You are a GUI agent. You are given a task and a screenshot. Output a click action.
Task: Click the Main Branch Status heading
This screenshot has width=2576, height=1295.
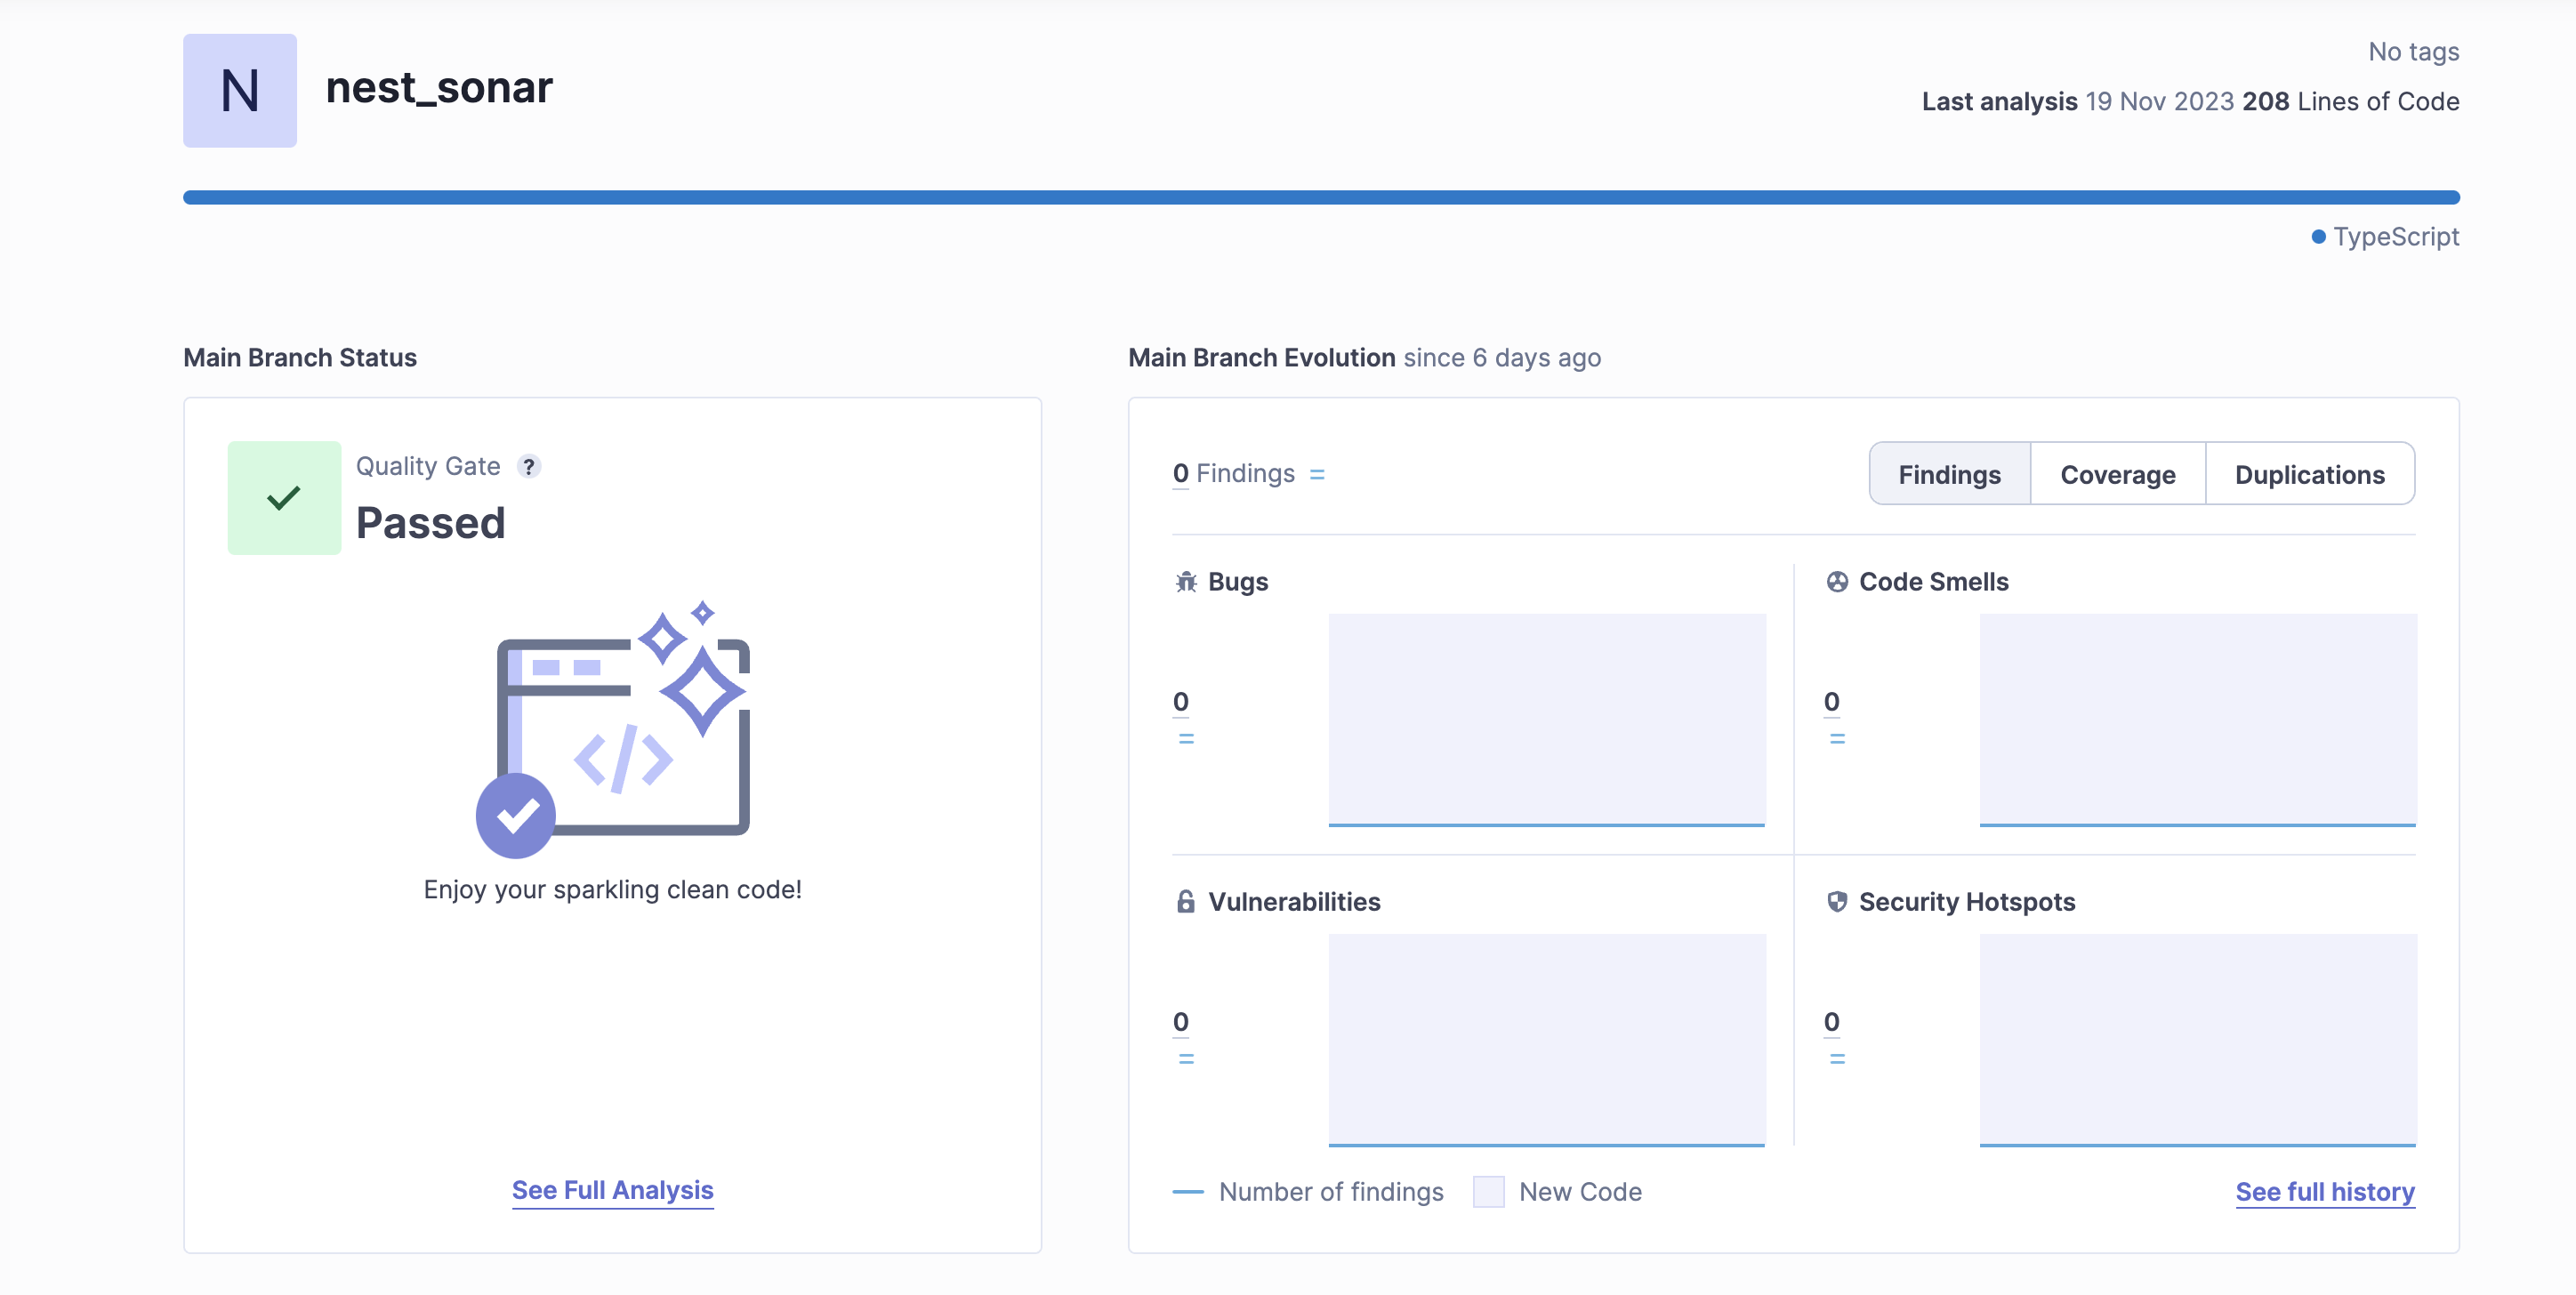coord(300,358)
